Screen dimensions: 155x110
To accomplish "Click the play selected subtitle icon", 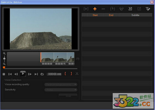I will tap(86, 9).
